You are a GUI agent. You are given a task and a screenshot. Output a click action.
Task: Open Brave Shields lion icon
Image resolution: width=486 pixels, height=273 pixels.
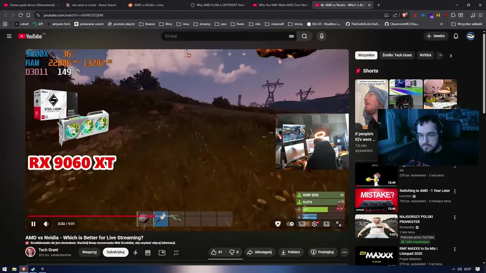tap(404, 15)
